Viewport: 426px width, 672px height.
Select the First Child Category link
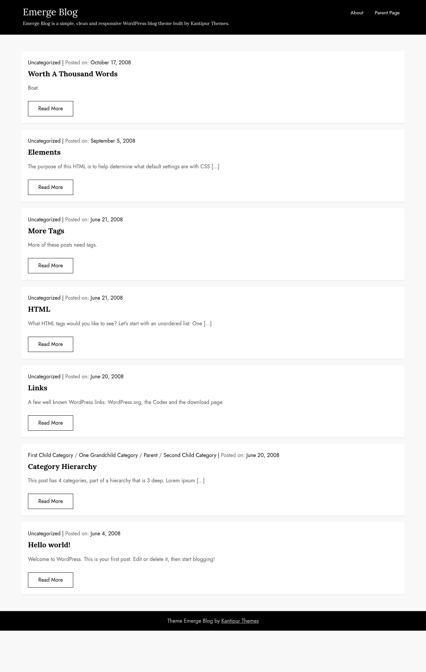pyautogui.click(x=50, y=455)
